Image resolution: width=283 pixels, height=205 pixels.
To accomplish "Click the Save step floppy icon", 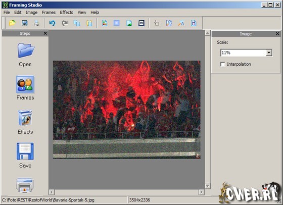I will click(x=25, y=151).
